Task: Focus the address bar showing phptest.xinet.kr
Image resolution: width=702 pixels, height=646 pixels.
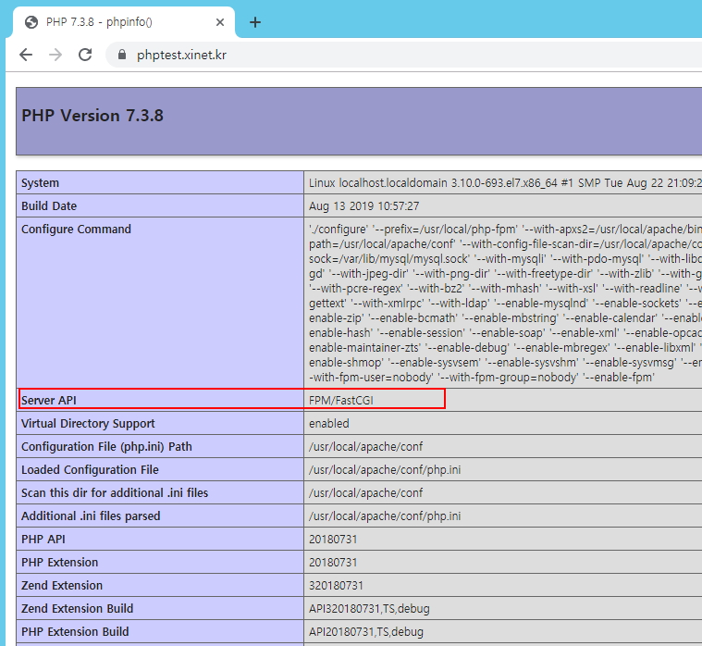Action: tap(370, 55)
